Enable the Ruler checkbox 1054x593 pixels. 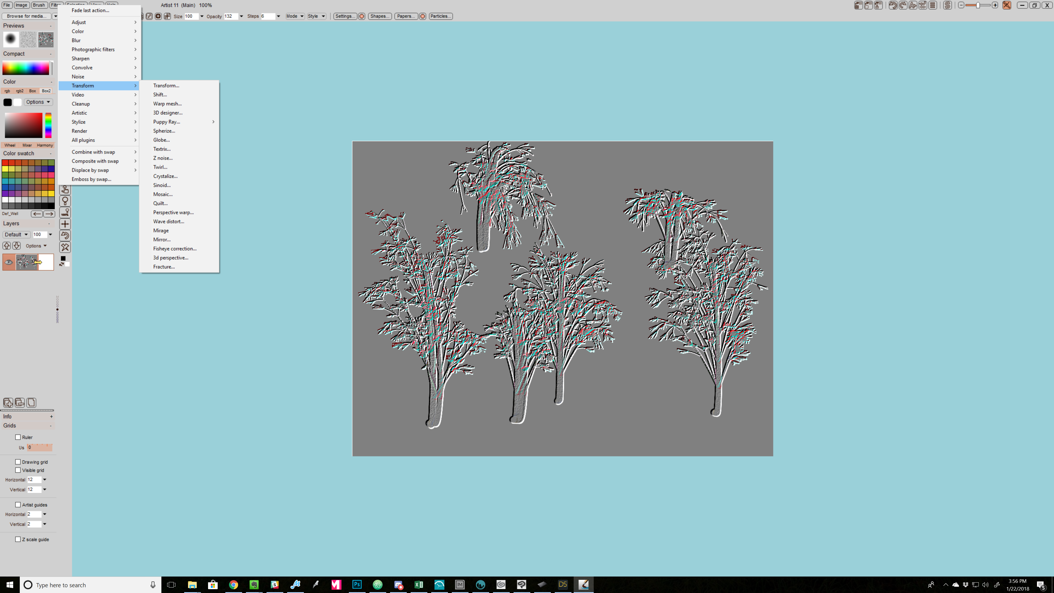click(18, 437)
